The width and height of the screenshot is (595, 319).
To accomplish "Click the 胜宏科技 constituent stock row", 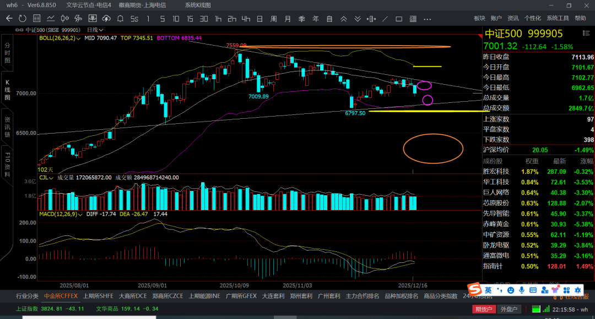I will point(538,172).
